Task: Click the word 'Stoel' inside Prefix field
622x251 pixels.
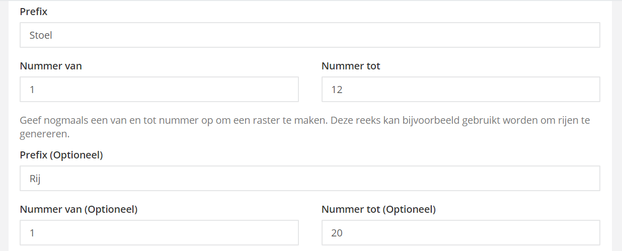Action: [x=41, y=35]
